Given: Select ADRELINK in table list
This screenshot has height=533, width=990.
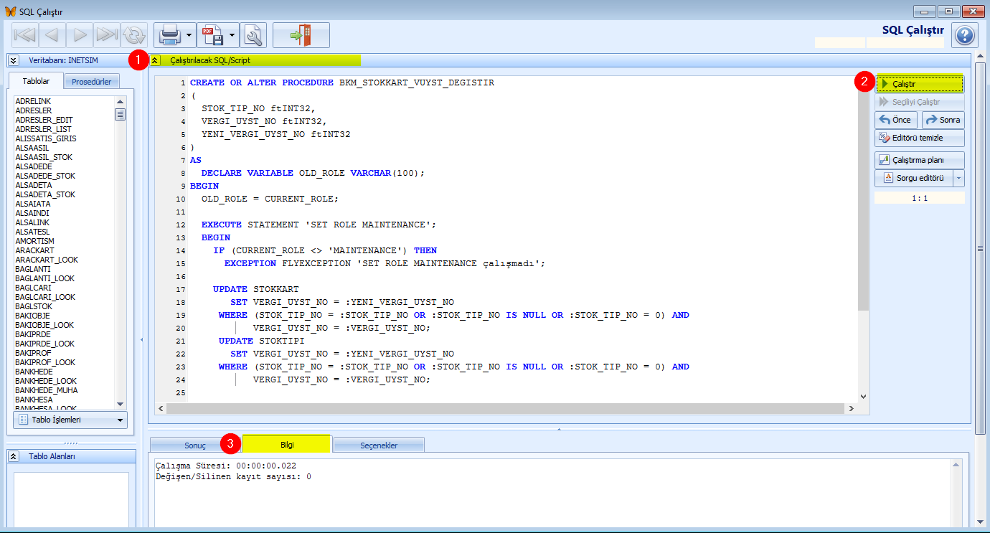Looking at the screenshot, I should point(32,101).
